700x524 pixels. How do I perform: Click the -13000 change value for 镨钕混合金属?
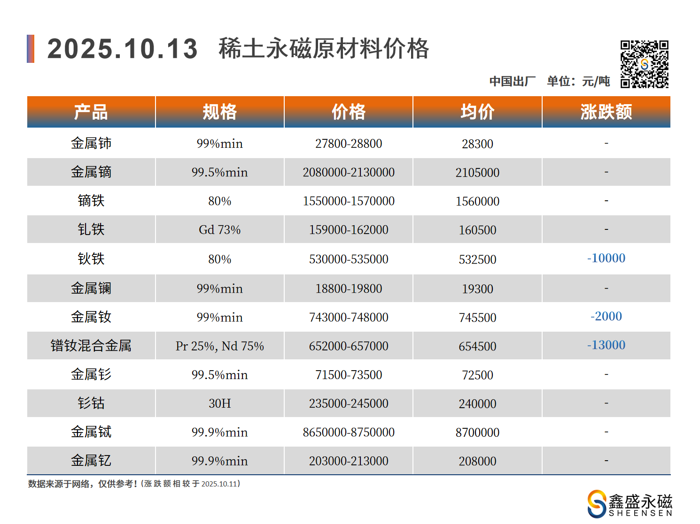tap(606, 345)
